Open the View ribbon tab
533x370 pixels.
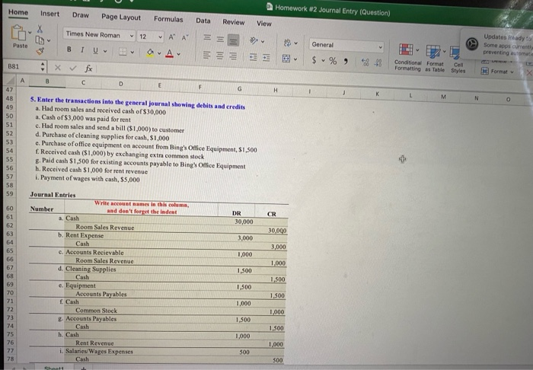(x=263, y=24)
